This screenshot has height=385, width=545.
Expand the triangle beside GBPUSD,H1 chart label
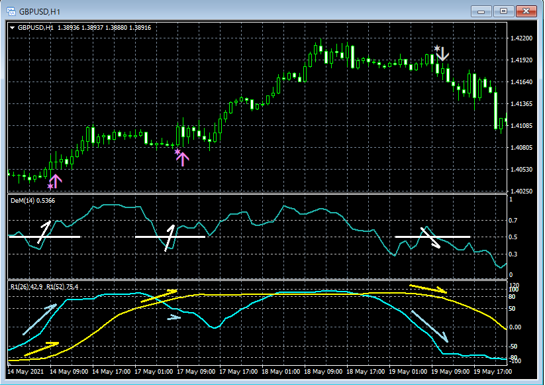coord(13,28)
